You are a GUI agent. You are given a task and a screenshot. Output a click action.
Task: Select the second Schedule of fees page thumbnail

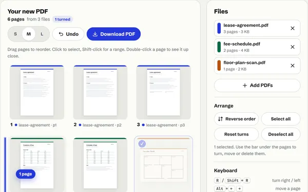point(100,165)
